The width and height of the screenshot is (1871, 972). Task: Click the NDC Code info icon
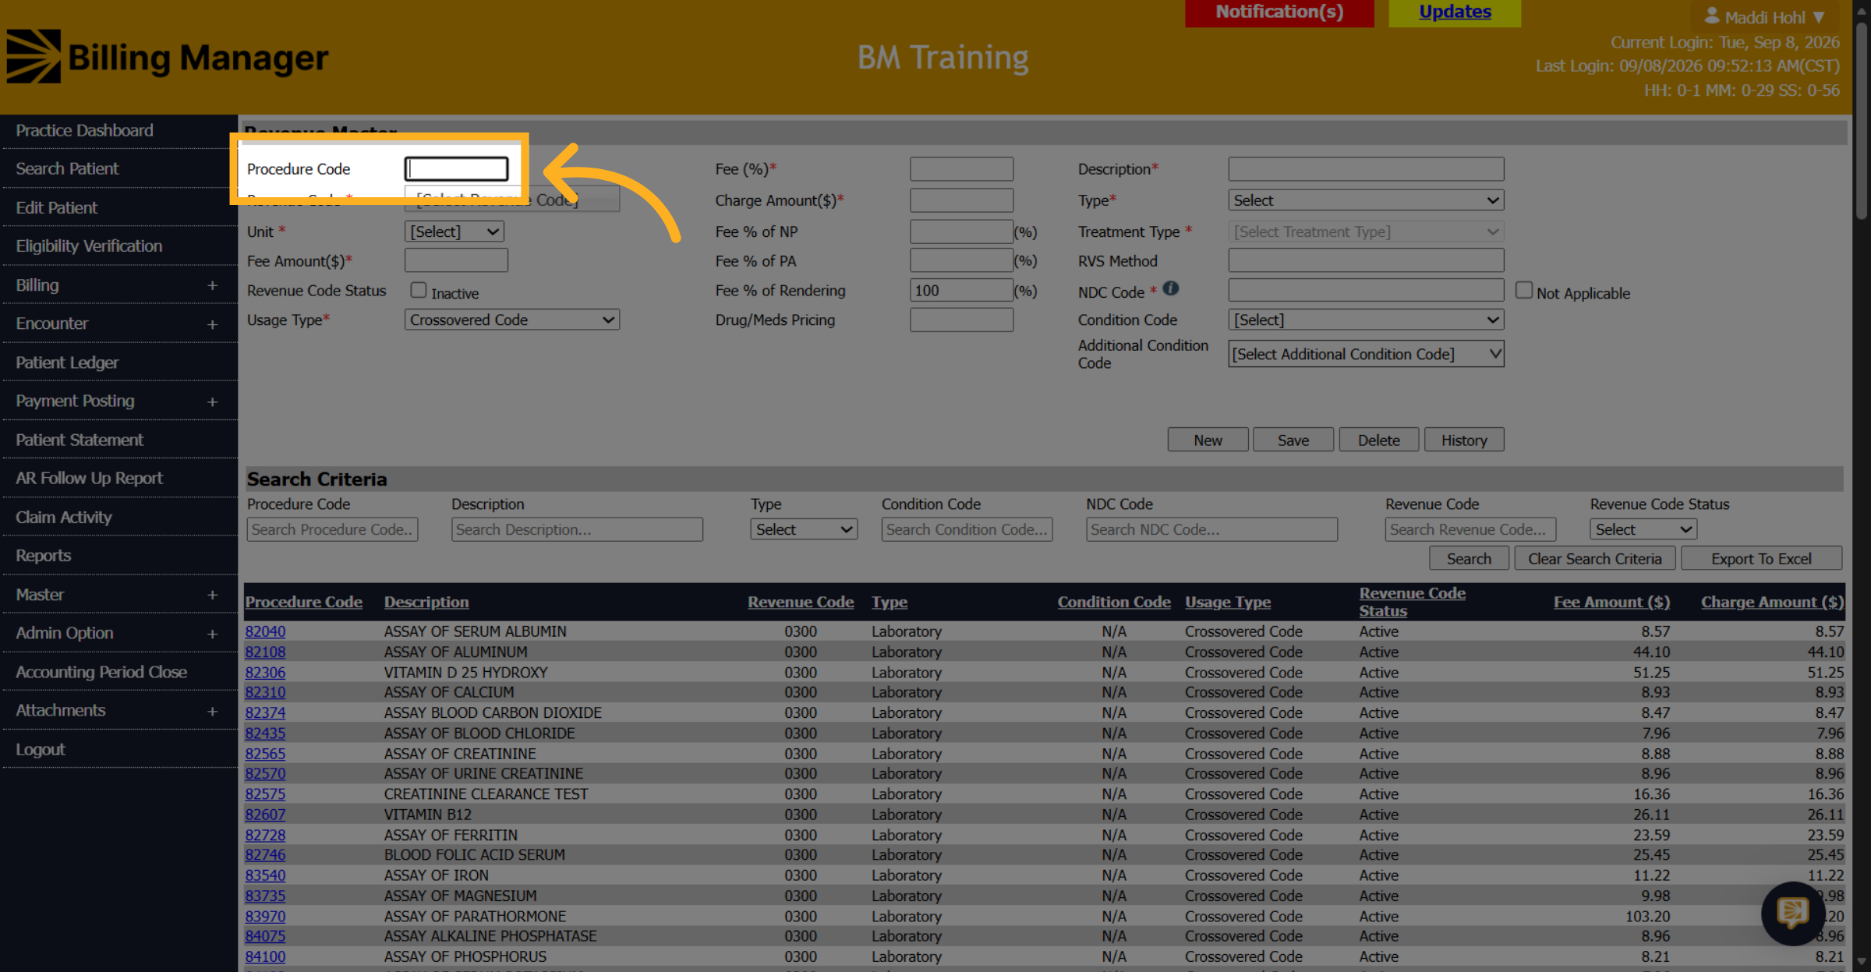1170,288
